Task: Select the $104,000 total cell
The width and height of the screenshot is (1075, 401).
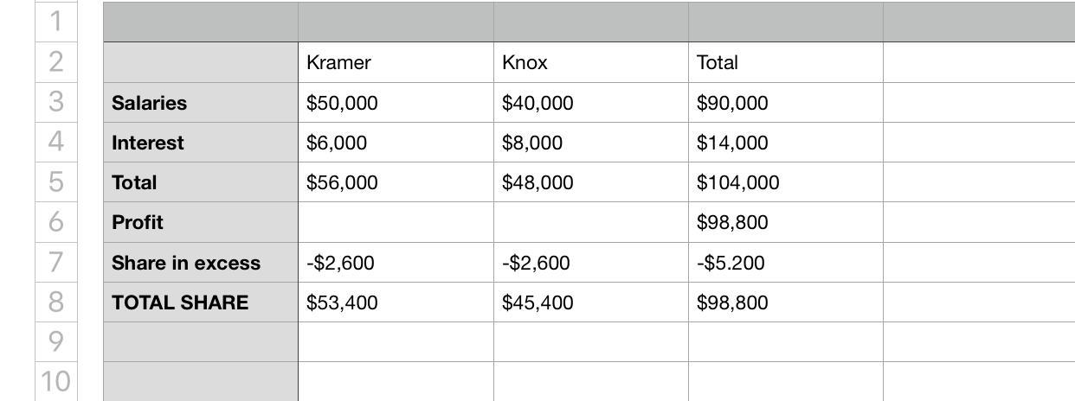Action: click(x=786, y=182)
